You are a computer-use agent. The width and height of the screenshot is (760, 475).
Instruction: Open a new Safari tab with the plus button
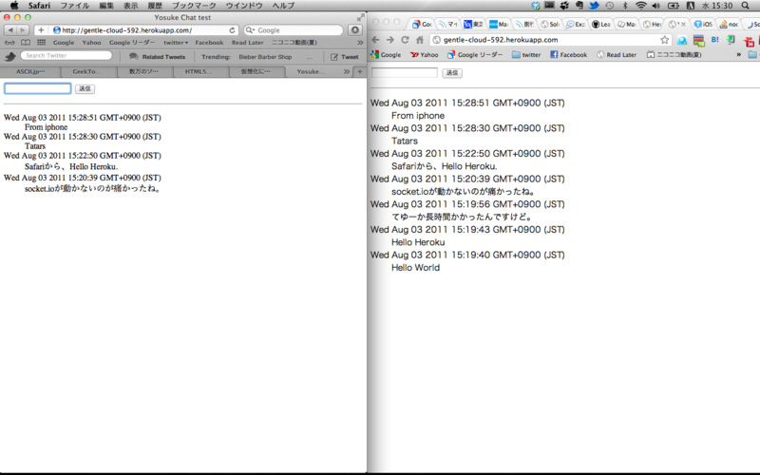(x=360, y=72)
